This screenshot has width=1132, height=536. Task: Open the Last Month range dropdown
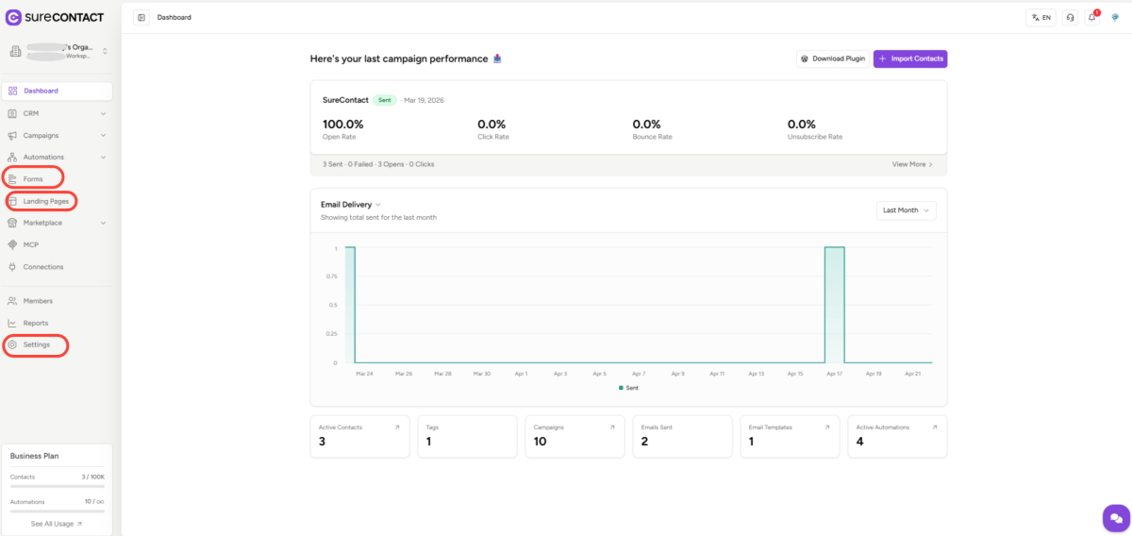[x=906, y=210]
